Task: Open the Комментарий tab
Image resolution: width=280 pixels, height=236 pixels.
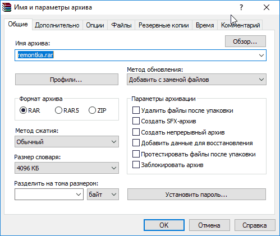Action: 240,25
